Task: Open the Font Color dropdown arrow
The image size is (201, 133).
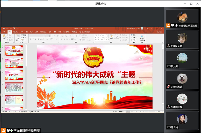Action: coord(58,39)
